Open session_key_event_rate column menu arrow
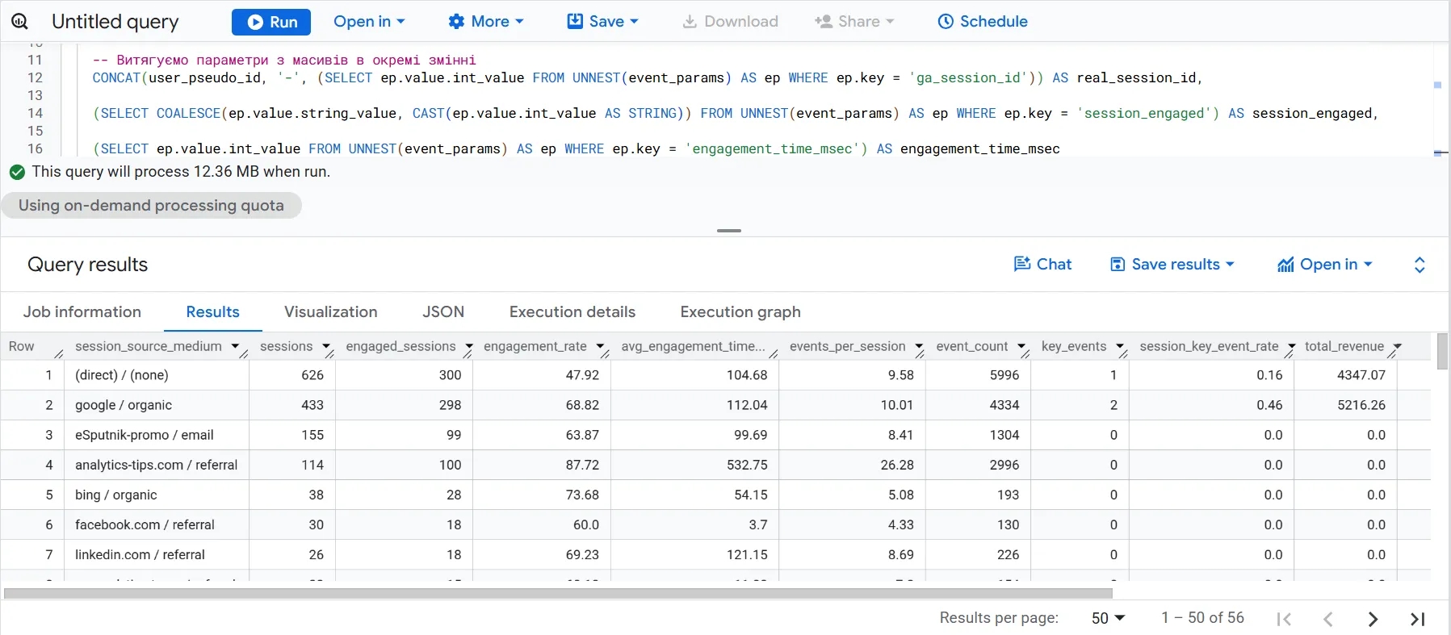1451x635 pixels. point(1292,347)
